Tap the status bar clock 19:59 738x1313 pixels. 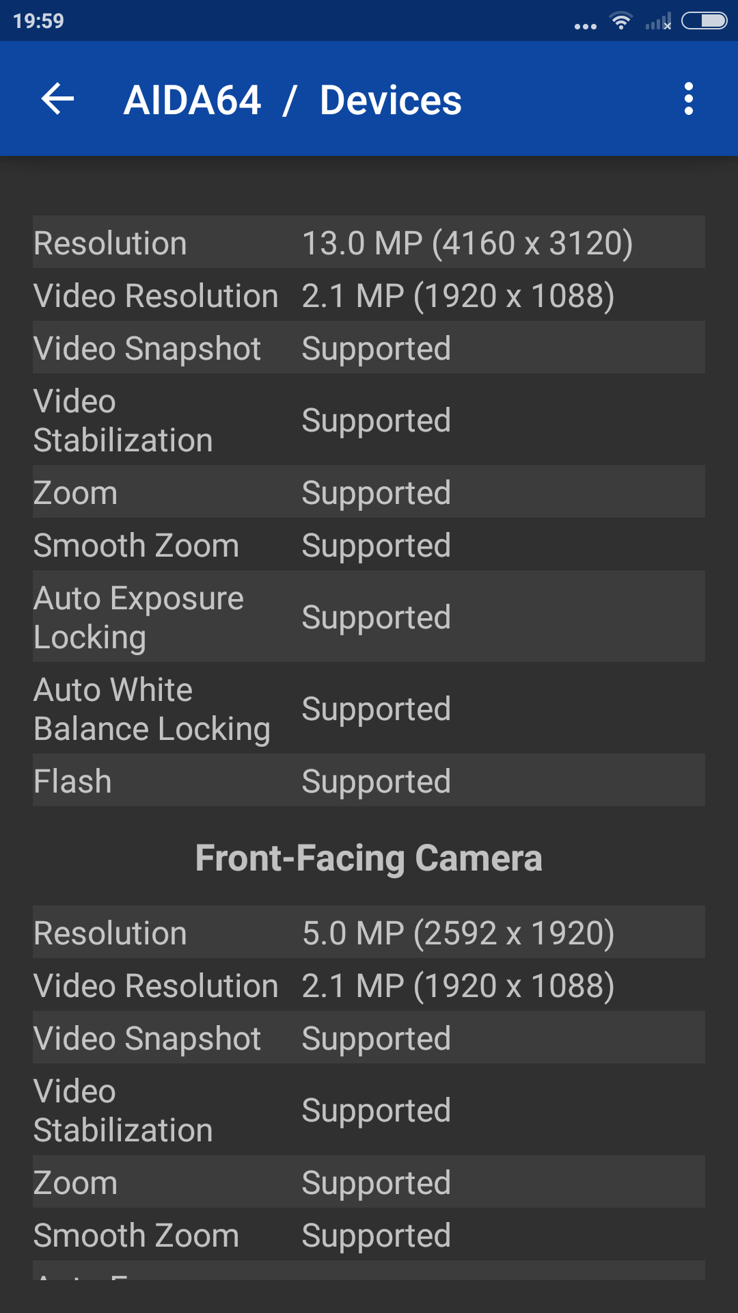pos(38,21)
